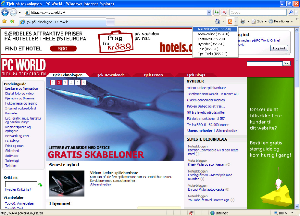Select slide number 5 in banner
The image size is (300, 216).
pos(77,82)
